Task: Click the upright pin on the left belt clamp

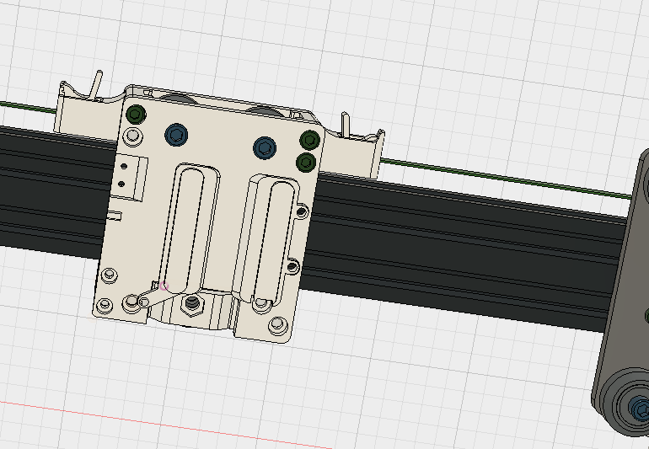Action: pos(98,85)
